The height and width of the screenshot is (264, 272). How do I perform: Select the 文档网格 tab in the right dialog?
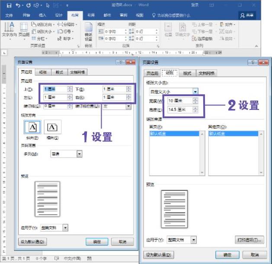[206, 73]
